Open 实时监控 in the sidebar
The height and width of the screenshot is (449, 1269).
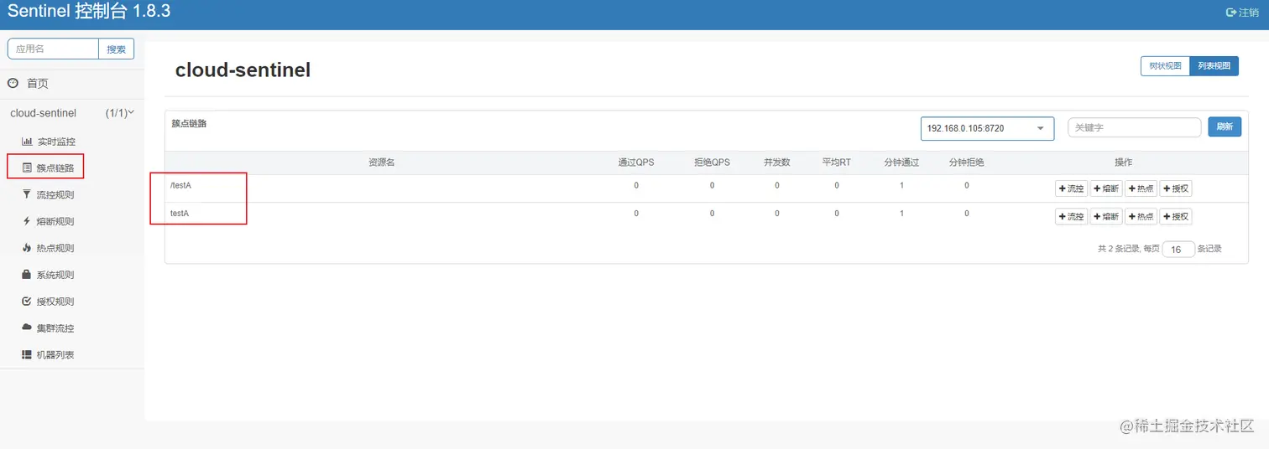pos(56,142)
